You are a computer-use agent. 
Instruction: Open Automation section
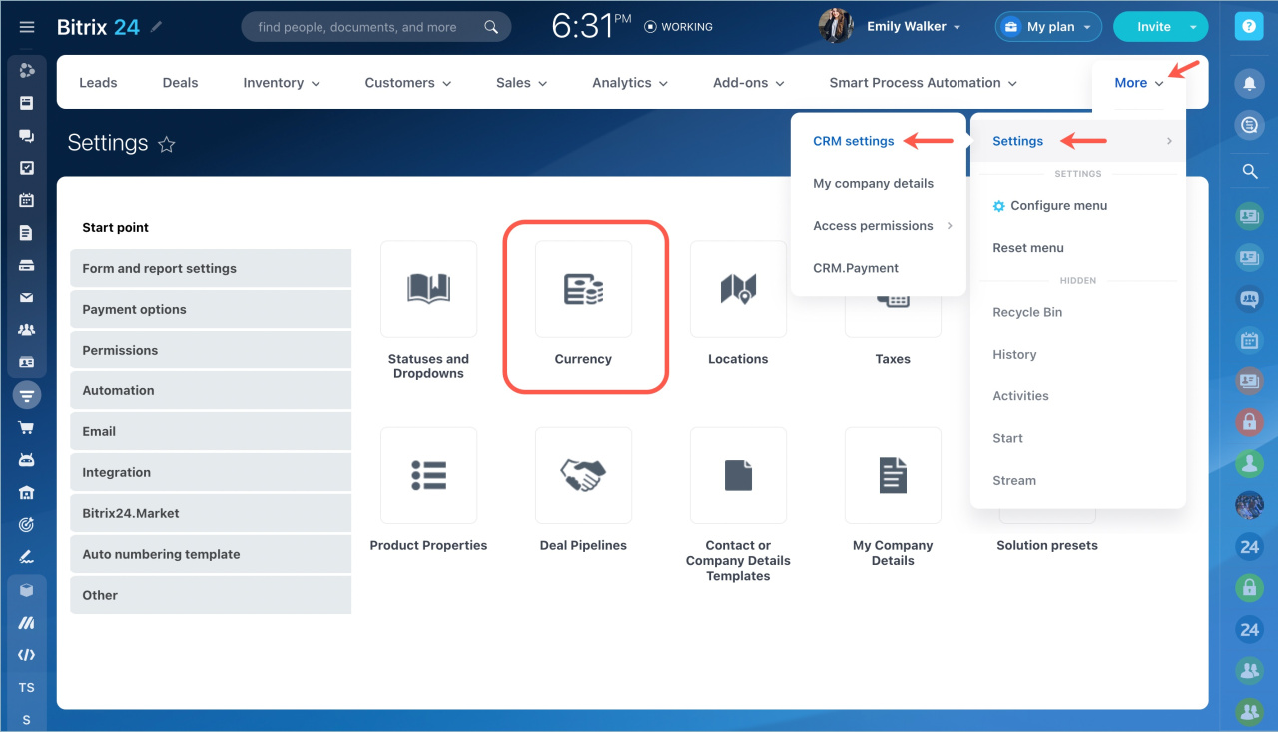[211, 390]
